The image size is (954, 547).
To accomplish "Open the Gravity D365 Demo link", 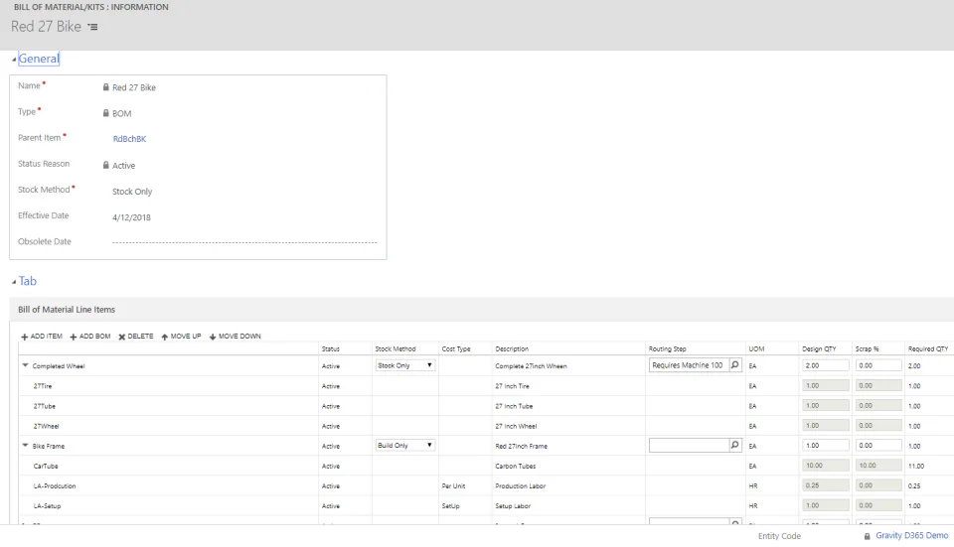I will click(911, 535).
